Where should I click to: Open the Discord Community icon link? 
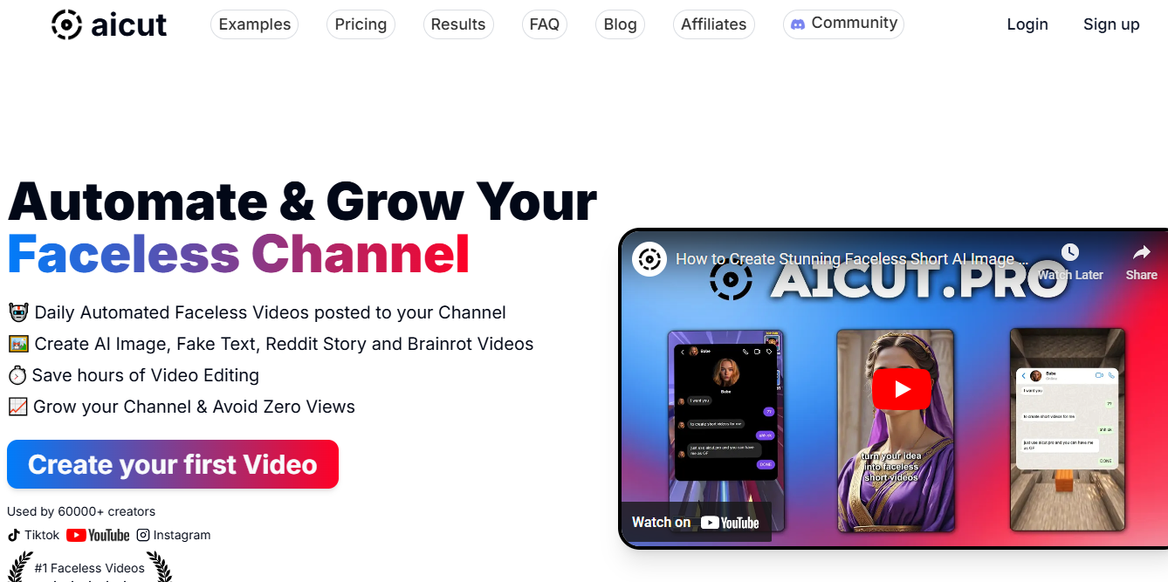point(798,24)
